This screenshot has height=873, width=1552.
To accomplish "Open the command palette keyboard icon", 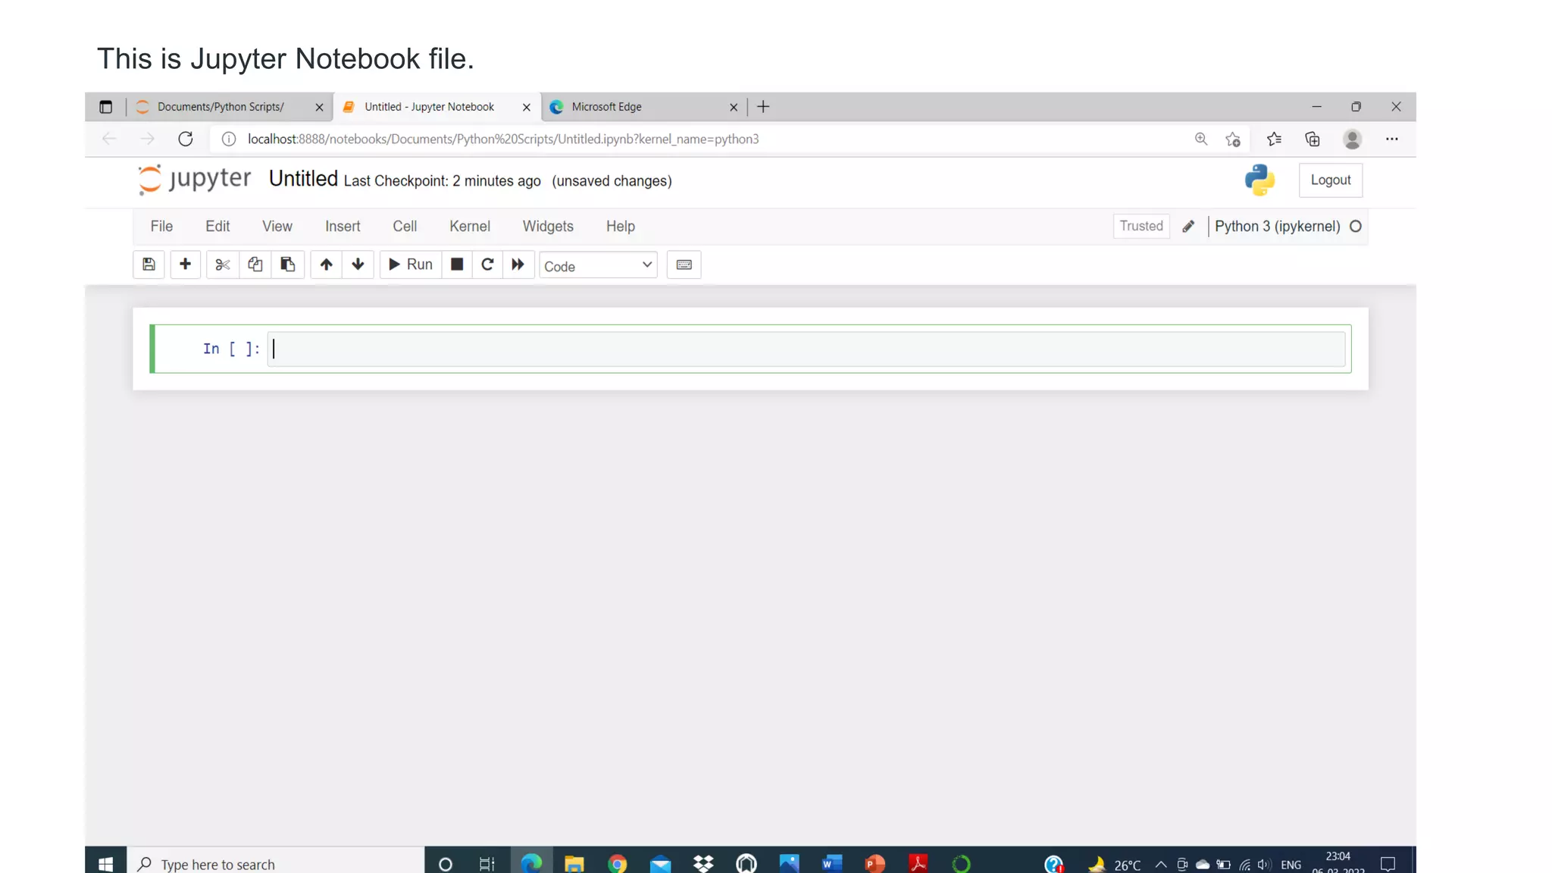I will [x=684, y=264].
